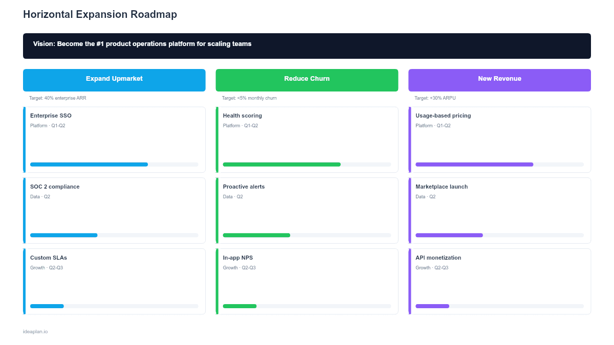Select the Reduce Churn column header
Screen dimensions: 614x345
click(307, 80)
